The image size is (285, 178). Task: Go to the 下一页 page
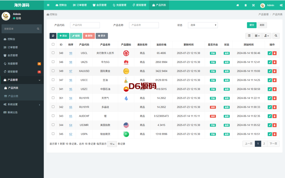(274, 144)
